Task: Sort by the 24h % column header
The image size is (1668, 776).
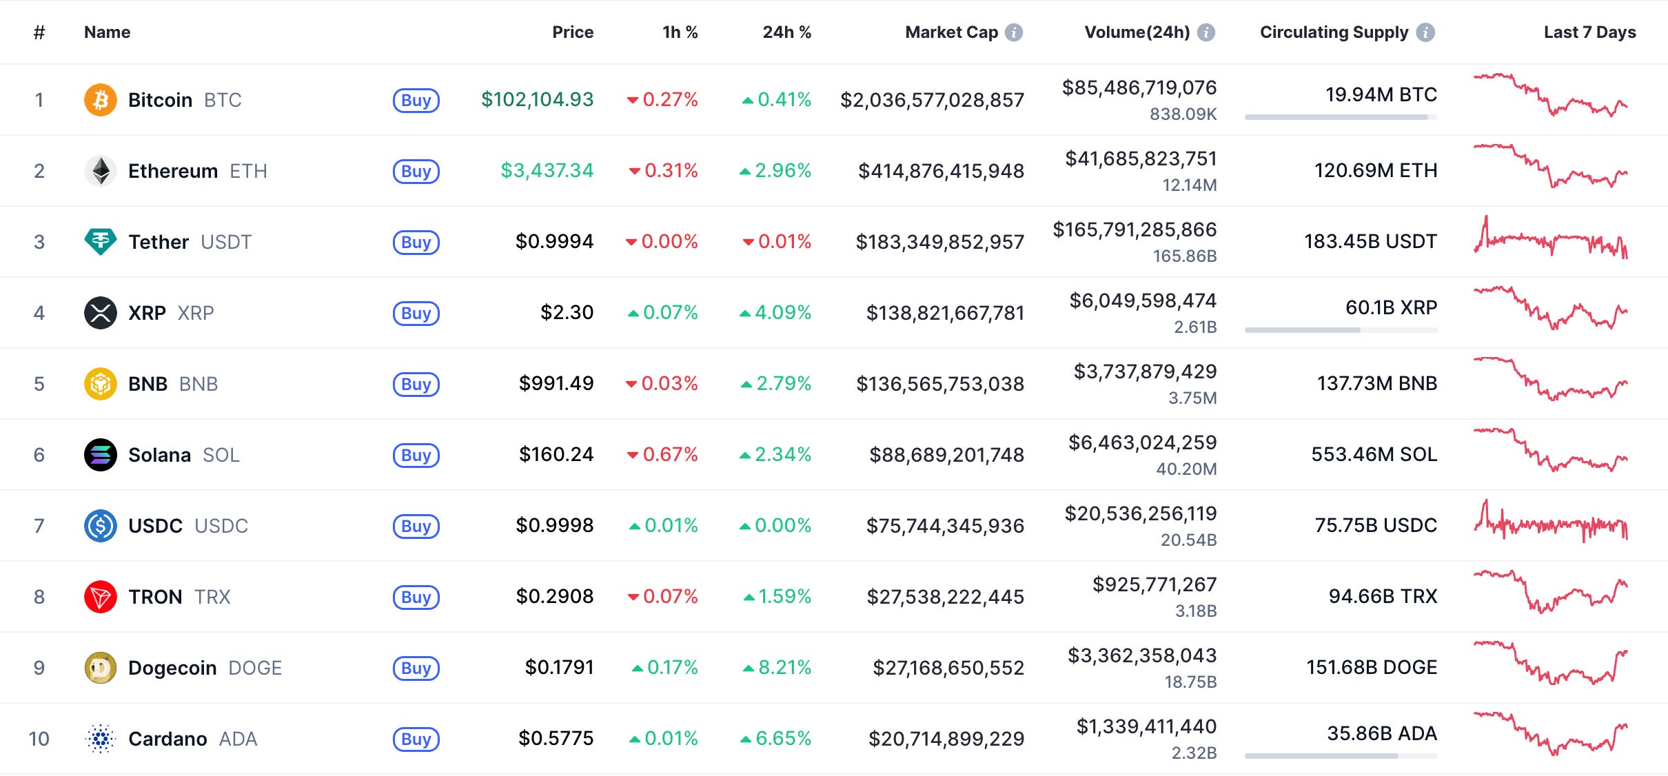Action: point(786,32)
